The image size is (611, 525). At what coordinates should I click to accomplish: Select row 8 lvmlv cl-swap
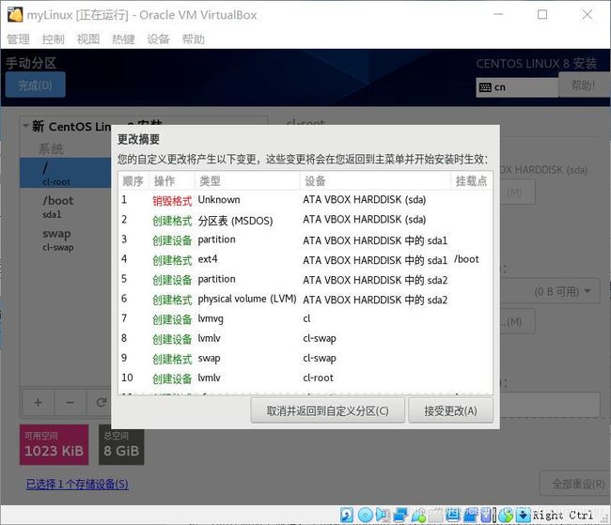coord(305,338)
